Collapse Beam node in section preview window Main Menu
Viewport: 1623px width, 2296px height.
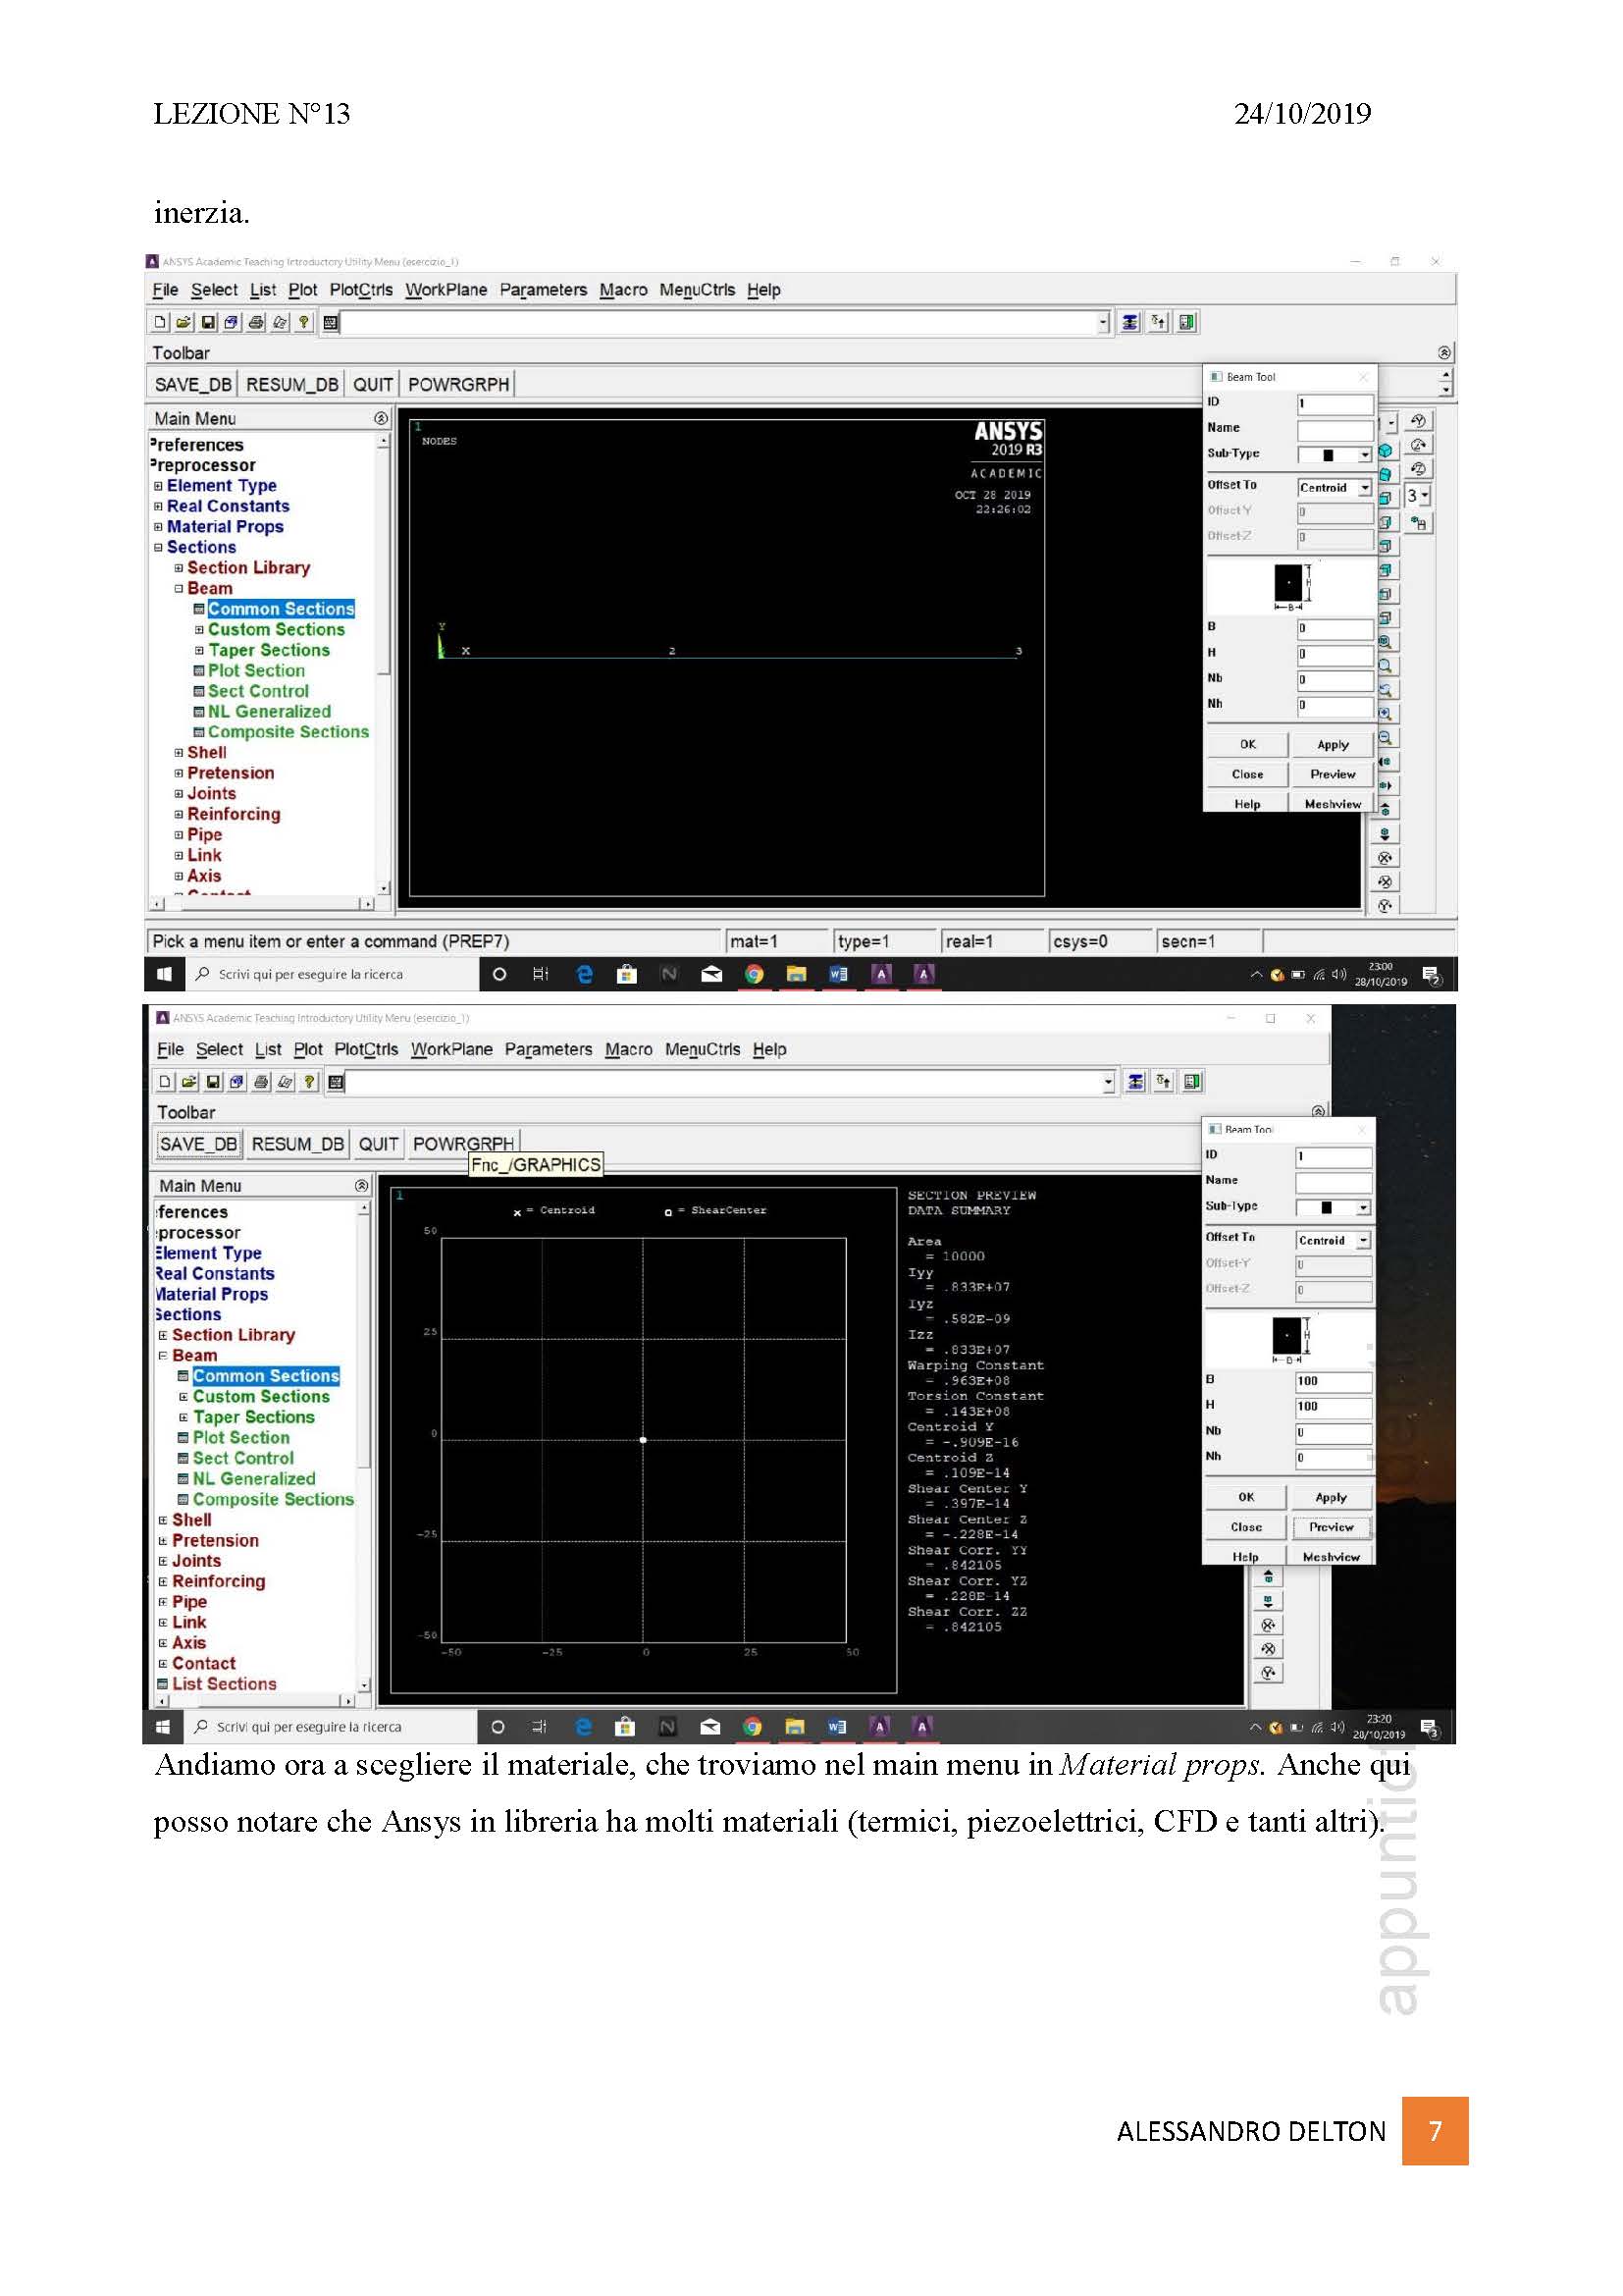[x=163, y=1356]
